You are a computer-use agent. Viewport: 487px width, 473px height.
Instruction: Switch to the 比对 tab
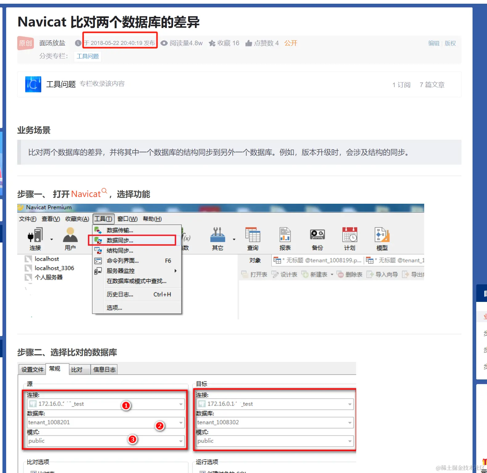[x=77, y=370]
